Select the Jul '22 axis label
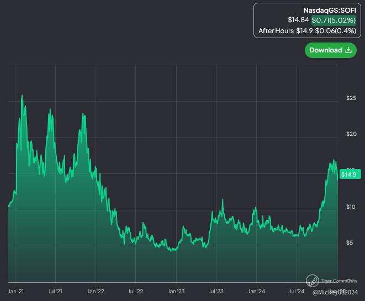Viewport: 365px width, 301px height. click(x=136, y=291)
